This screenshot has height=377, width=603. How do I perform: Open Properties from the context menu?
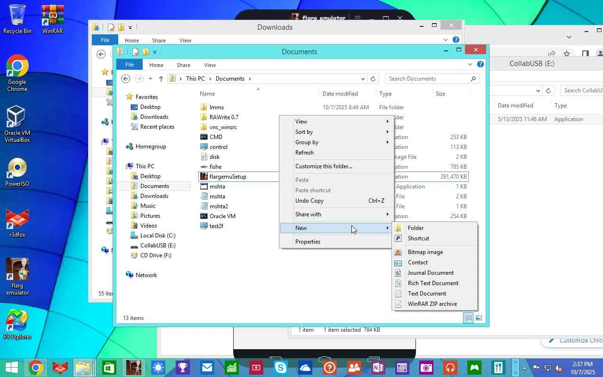coord(336,242)
